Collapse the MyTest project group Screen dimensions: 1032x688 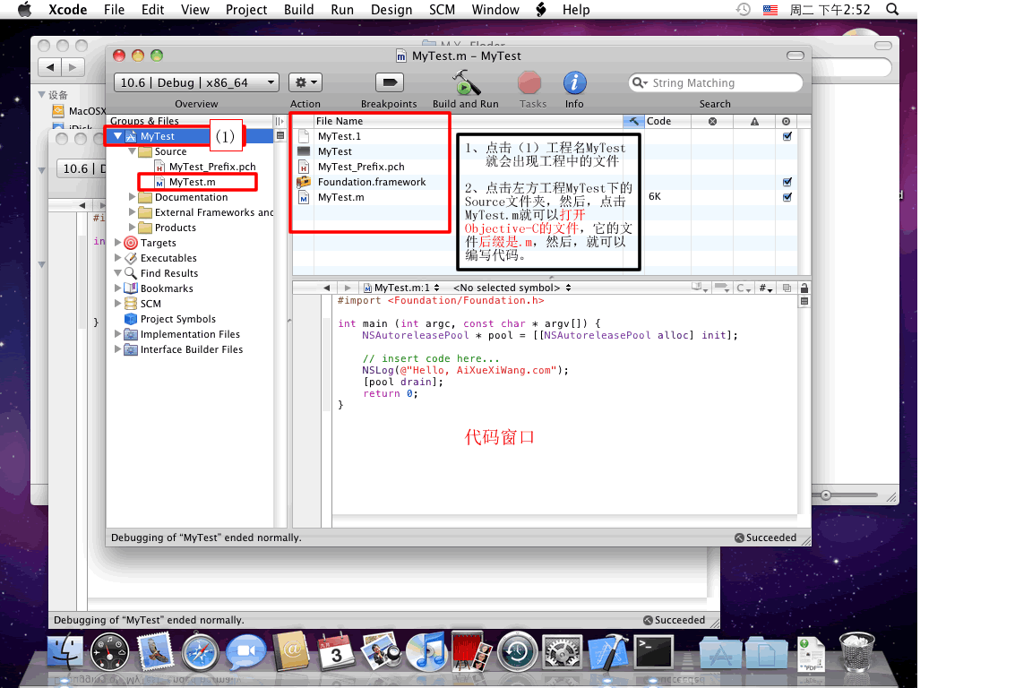point(118,136)
